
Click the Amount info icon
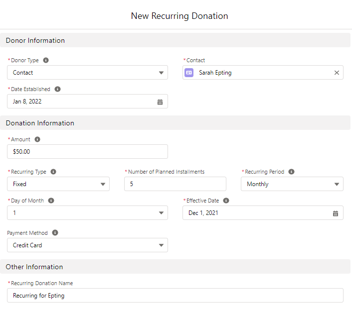coord(37,139)
